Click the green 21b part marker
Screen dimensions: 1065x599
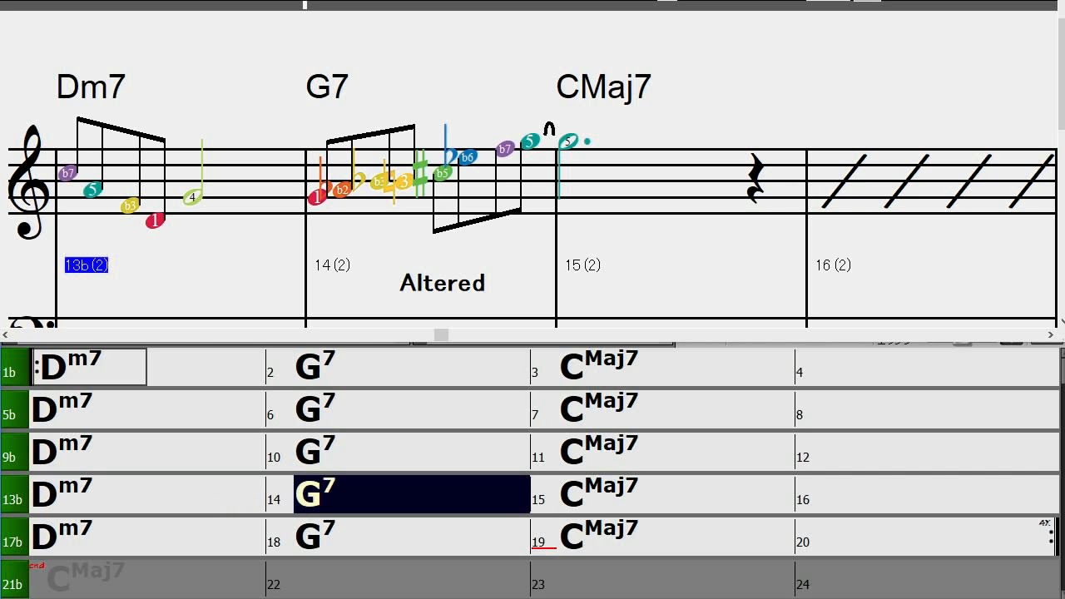(14, 579)
